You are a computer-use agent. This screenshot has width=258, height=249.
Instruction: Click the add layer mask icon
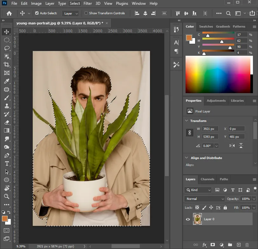pyautogui.click(x=213, y=245)
